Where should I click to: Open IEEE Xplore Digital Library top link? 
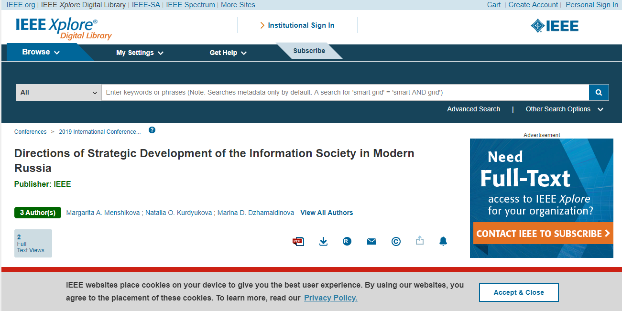83,5
